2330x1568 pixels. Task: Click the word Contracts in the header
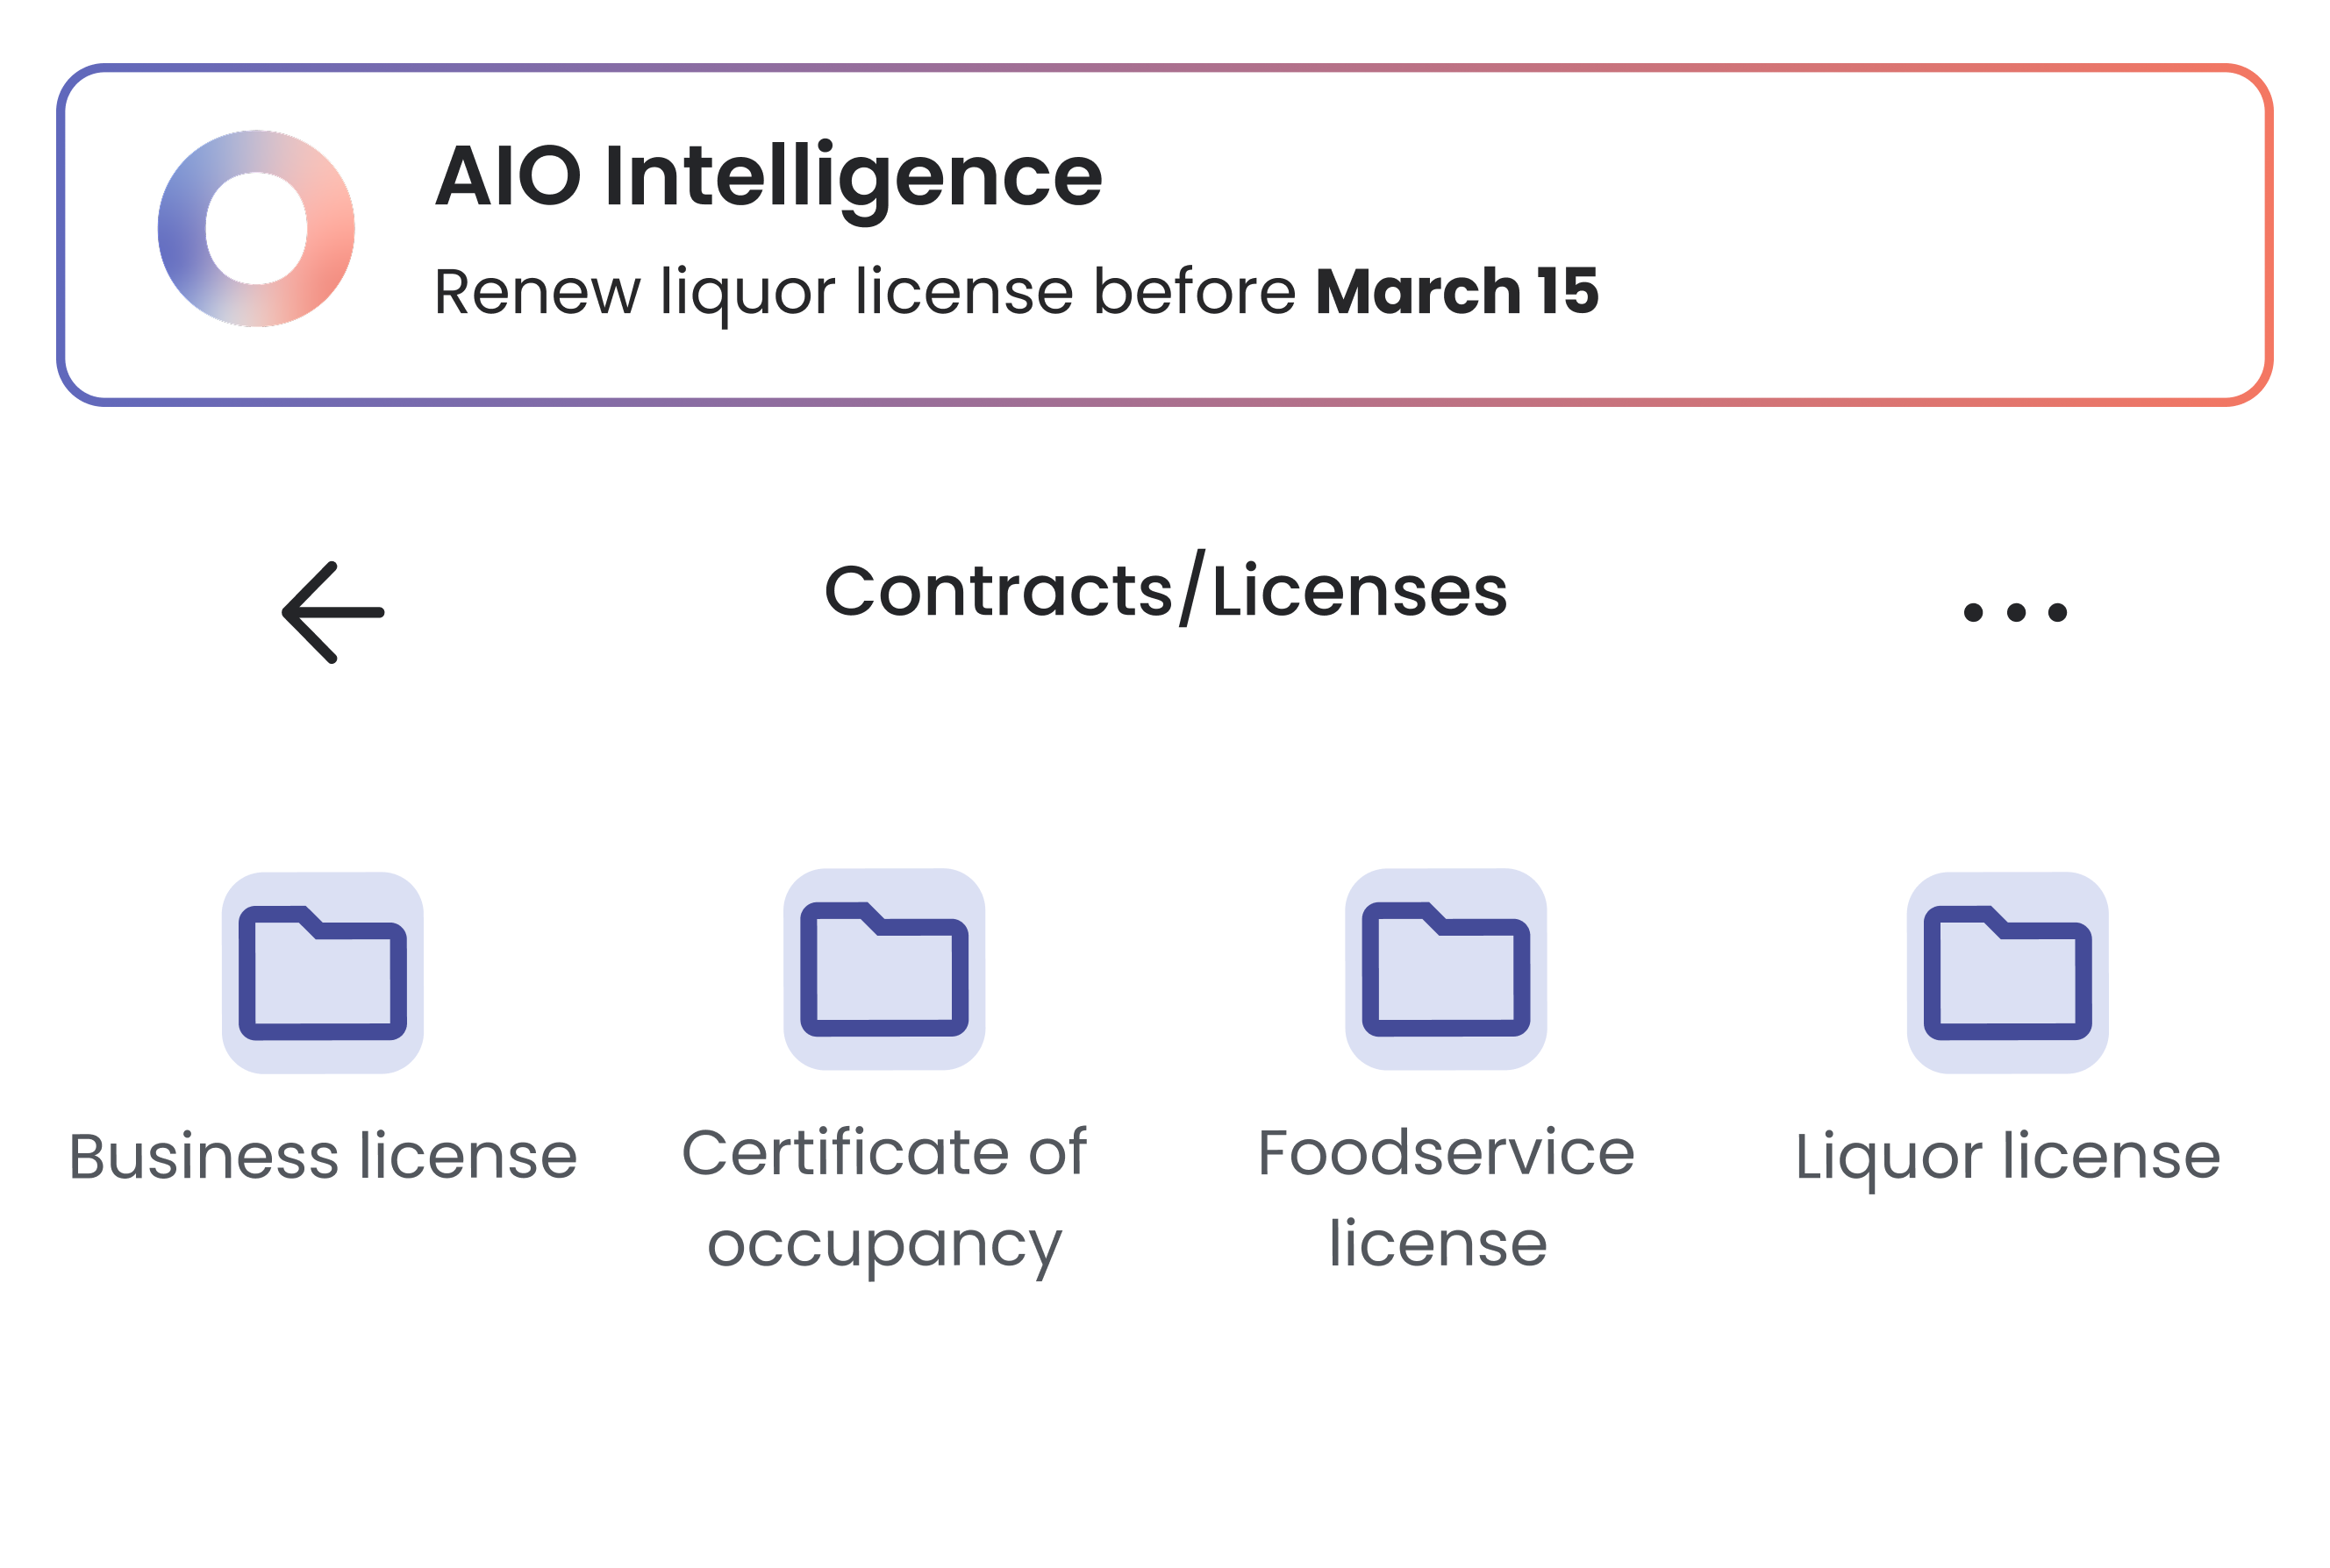pyautogui.click(x=997, y=590)
